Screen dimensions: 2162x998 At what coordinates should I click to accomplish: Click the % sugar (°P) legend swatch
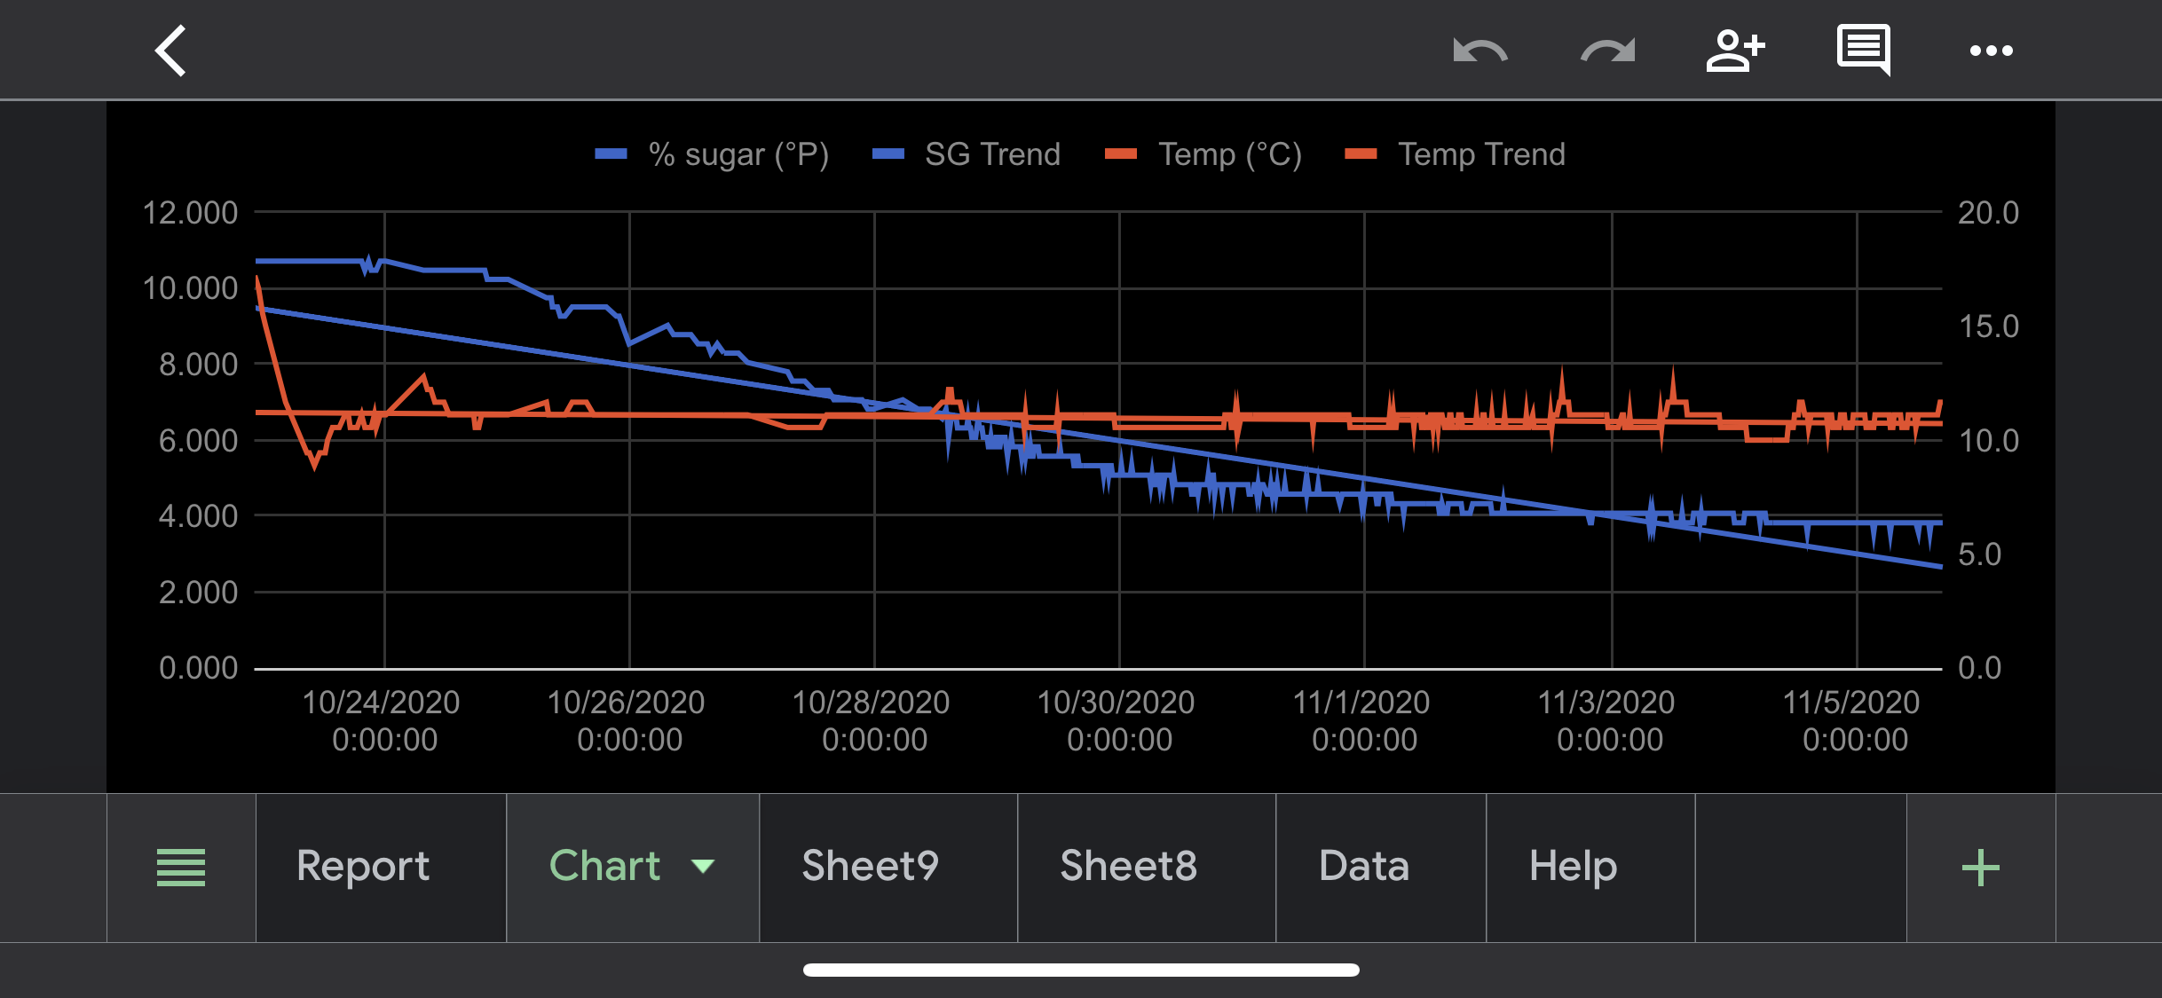611,154
